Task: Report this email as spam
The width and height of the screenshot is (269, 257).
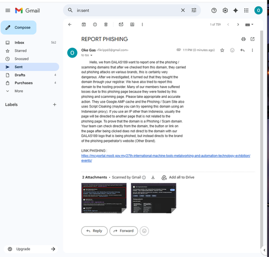Action: (95, 25)
